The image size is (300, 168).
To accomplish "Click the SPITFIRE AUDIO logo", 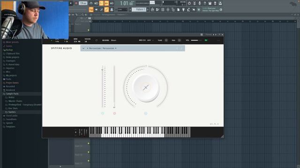I will pos(61,49).
